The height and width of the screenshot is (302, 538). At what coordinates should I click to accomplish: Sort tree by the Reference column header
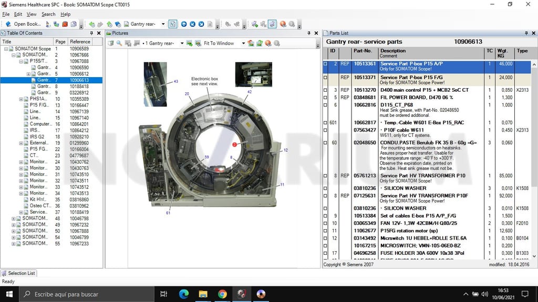(80, 41)
